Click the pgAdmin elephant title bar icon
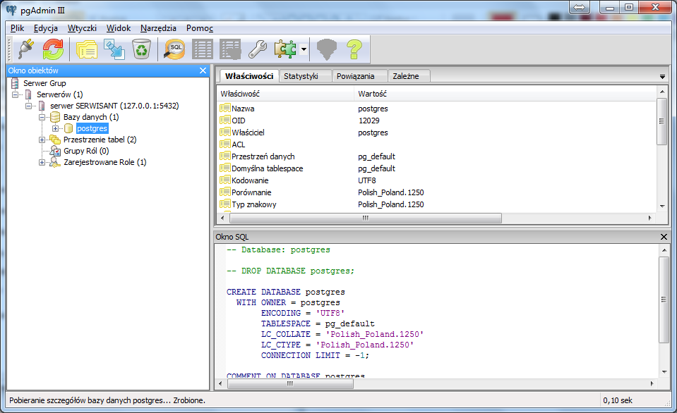The height and width of the screenshot is (413, 677). click(11, 10)
